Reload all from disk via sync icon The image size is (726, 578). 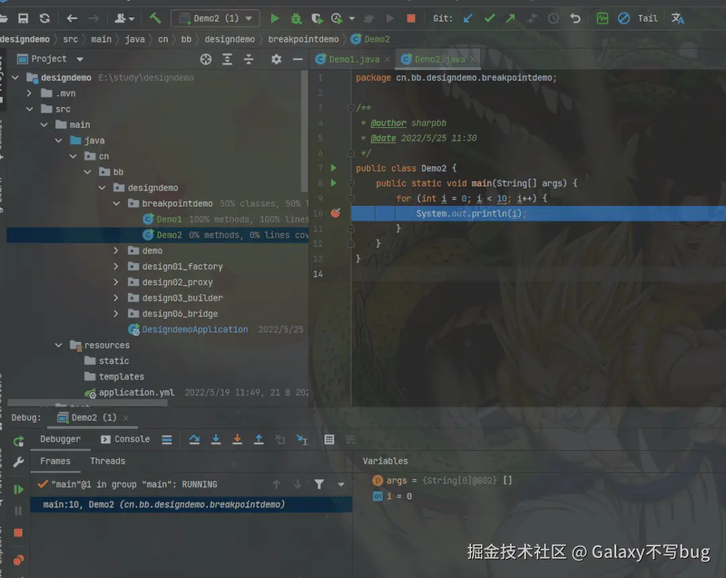pyautogui.click(x=44, y=19)
